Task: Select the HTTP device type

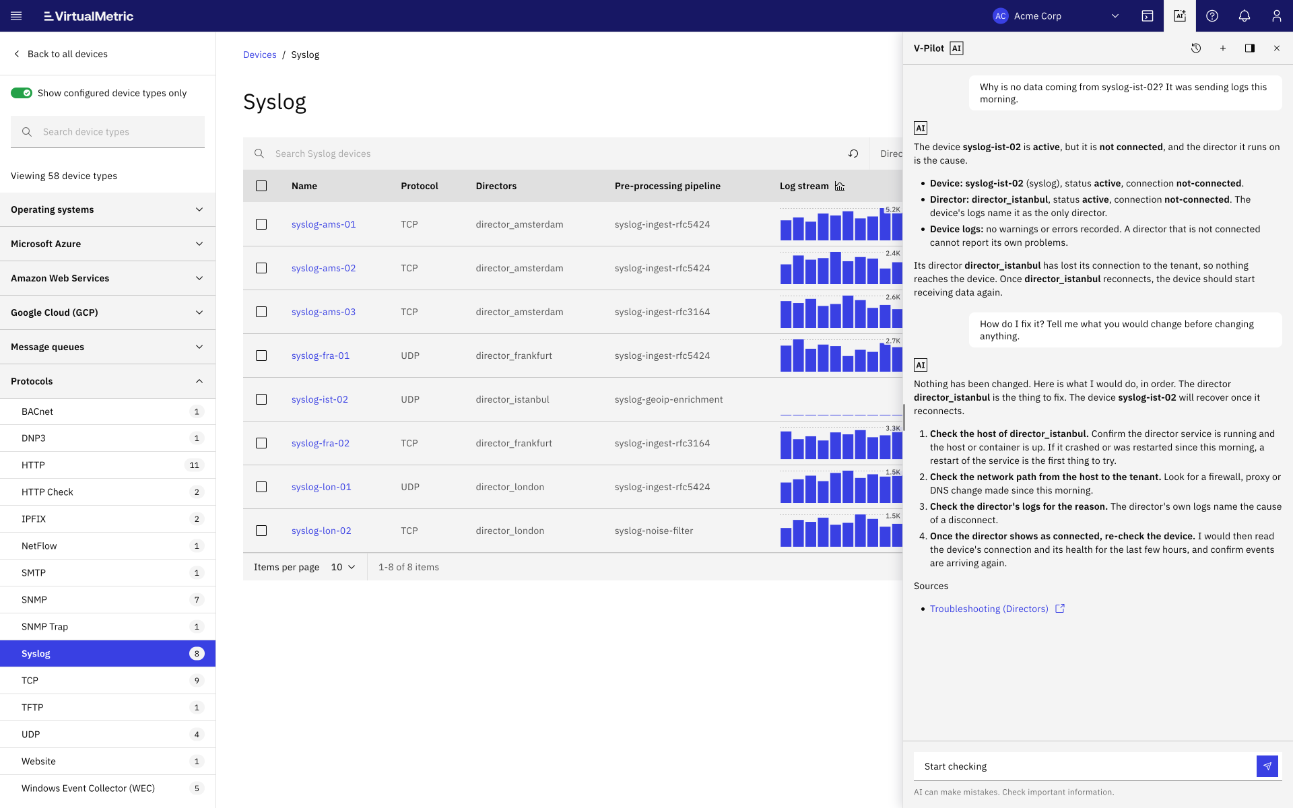Action: coord(108,465)
